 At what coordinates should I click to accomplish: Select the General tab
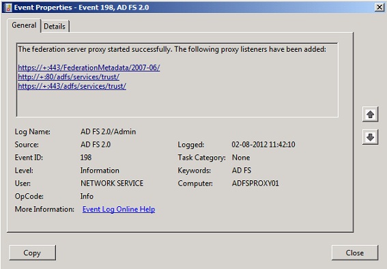(x=24, y=25)
